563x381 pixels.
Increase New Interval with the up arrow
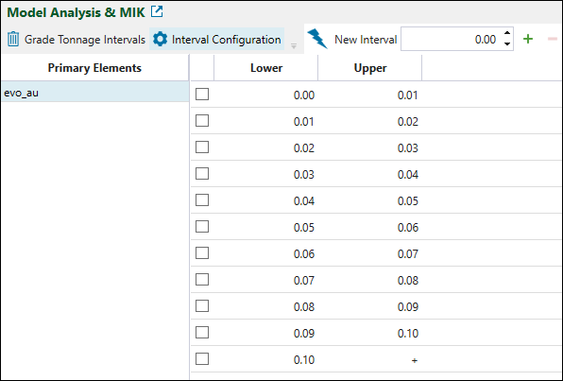pyautogui.click(x=507, y=33)
